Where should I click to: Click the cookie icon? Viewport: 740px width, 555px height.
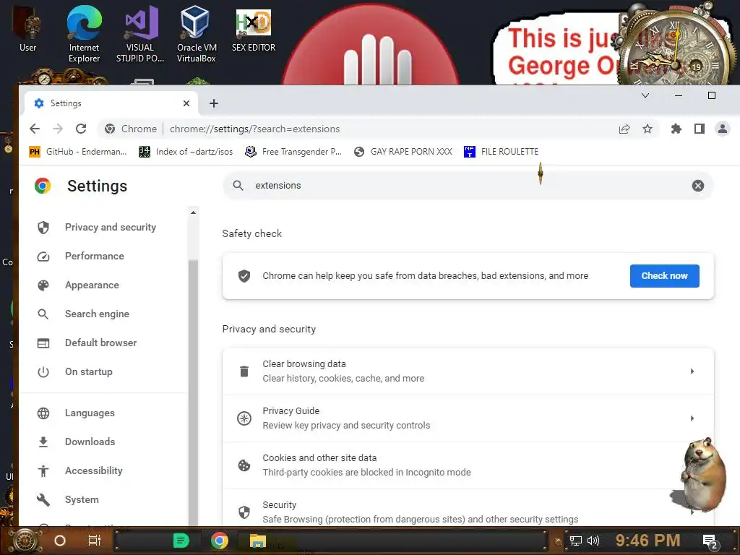tap(244, 465)
